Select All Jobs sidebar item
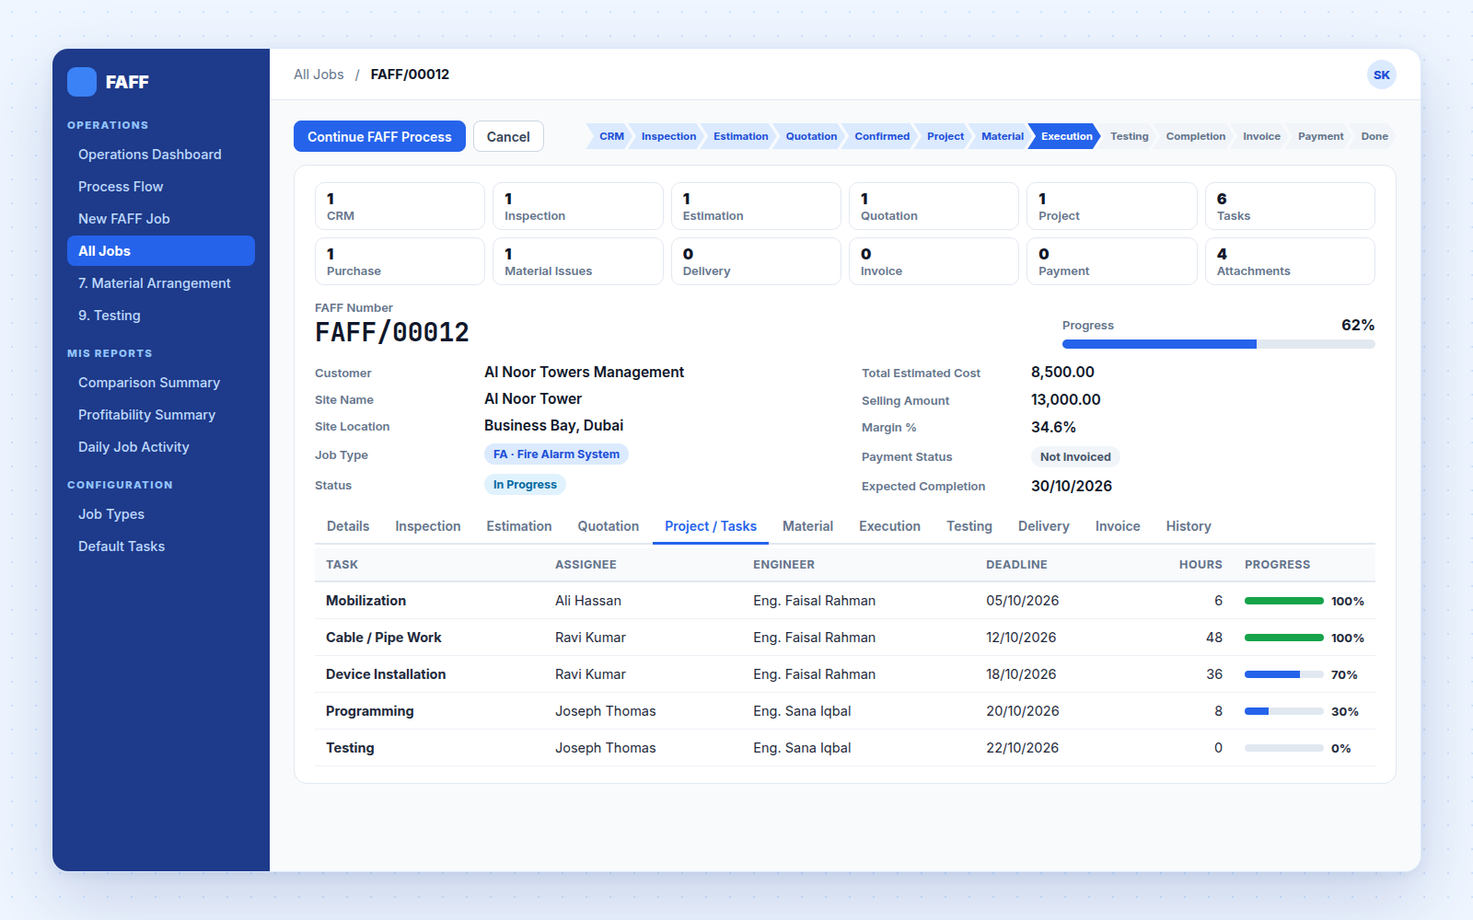The height and width of the screenshot is (920, 1473). click(x=161, y=251)
